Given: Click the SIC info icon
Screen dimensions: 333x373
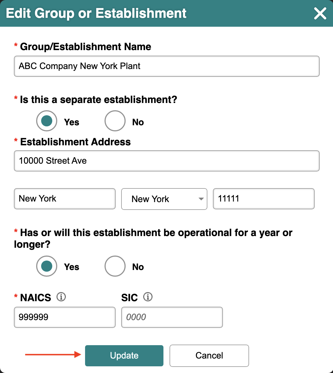Looking at the screenshot, I should click(x=148, y=297).
